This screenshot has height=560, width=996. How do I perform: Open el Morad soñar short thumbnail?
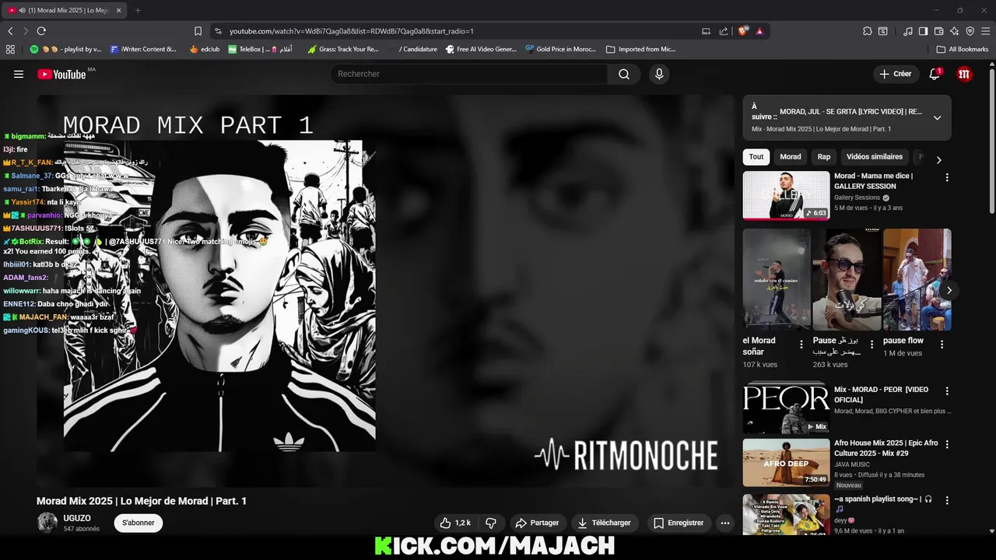[777, 279]
